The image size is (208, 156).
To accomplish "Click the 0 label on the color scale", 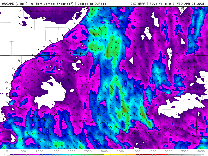I will click(7, 151).
